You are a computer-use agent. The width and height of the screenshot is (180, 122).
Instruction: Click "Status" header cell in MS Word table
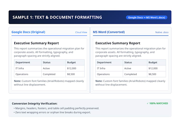pos(135,62)
